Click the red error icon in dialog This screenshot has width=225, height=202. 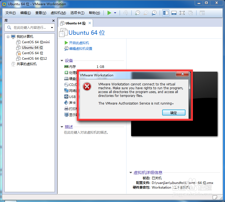87,86
